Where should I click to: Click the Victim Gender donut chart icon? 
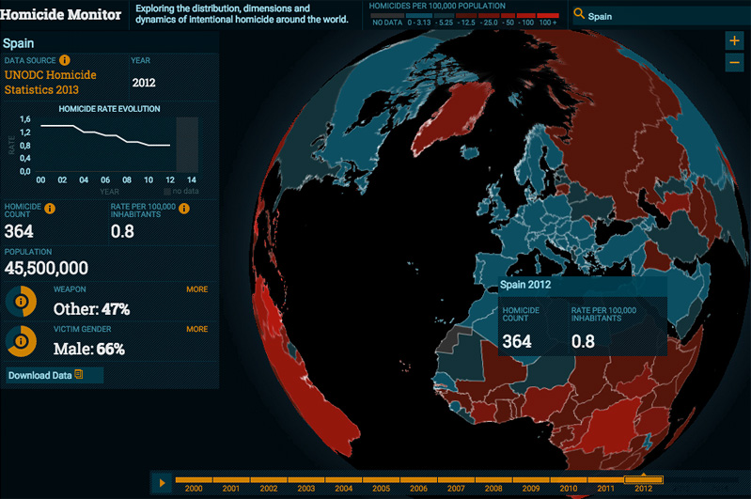pos(21,341)
